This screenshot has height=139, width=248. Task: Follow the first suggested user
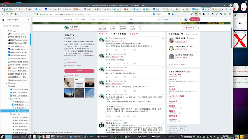pyautogui.click(x=181, y=41)
